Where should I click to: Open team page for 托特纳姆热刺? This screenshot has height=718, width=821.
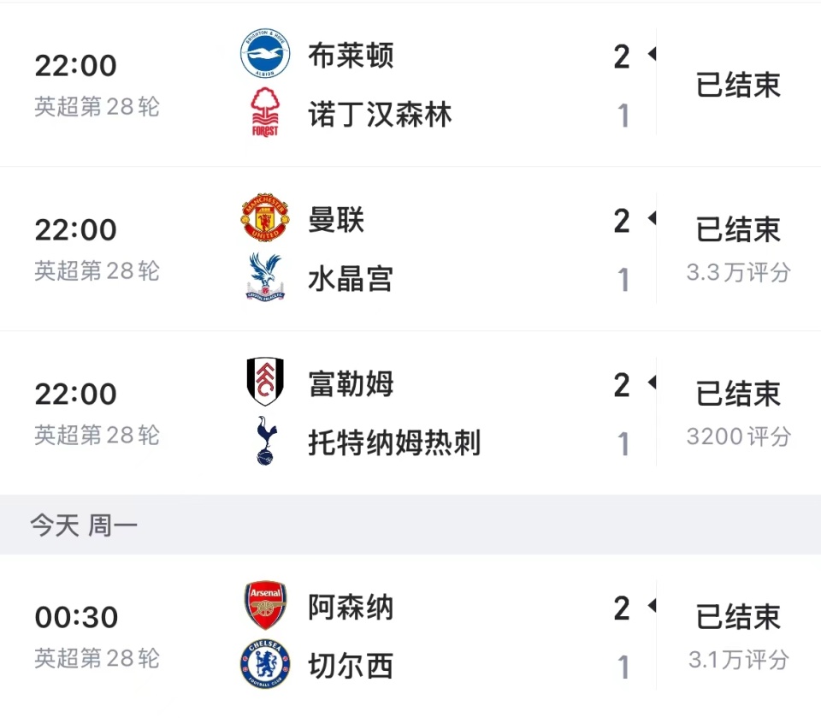[394, 443]
